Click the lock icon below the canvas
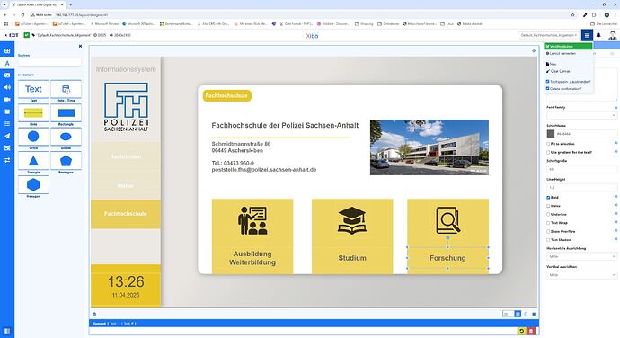Viewport: 620px width, 338px height. 94,314
